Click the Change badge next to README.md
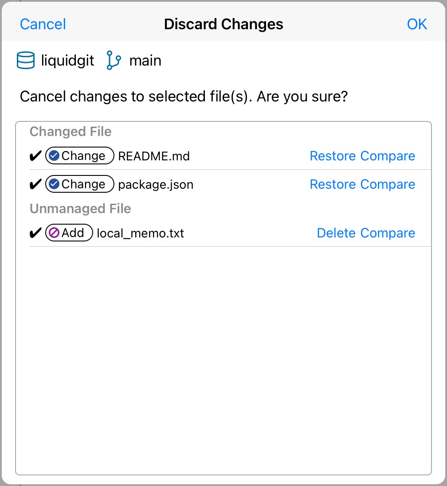The height and width of the screenshot is (486, 447). point(79,156)
